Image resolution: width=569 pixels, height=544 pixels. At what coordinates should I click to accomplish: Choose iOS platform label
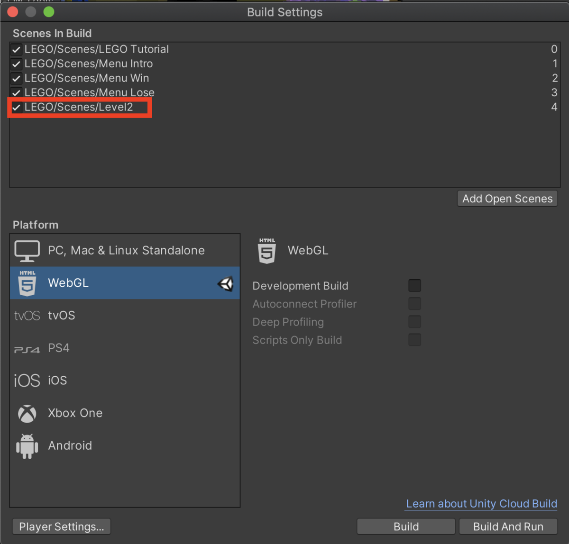[57, 381]
